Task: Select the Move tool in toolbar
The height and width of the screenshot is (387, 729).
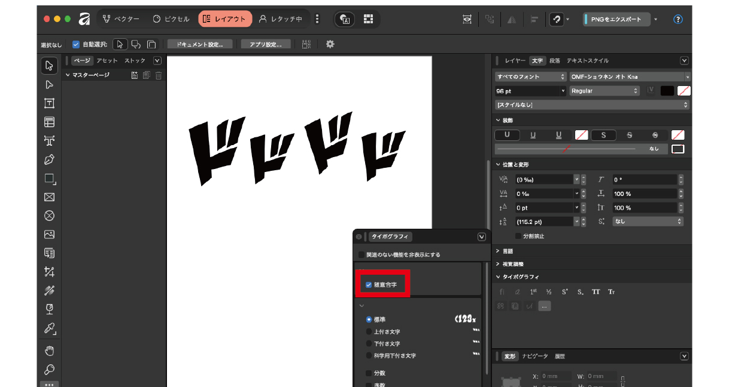Action: point(50,66)
